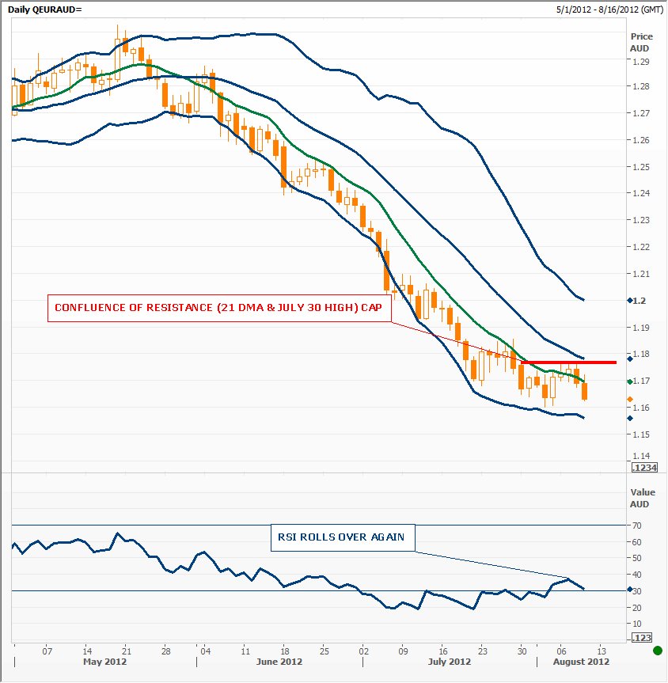668x683 pixels.
Task: Open the .123 RSI precision box
Action: pos(642,638)
